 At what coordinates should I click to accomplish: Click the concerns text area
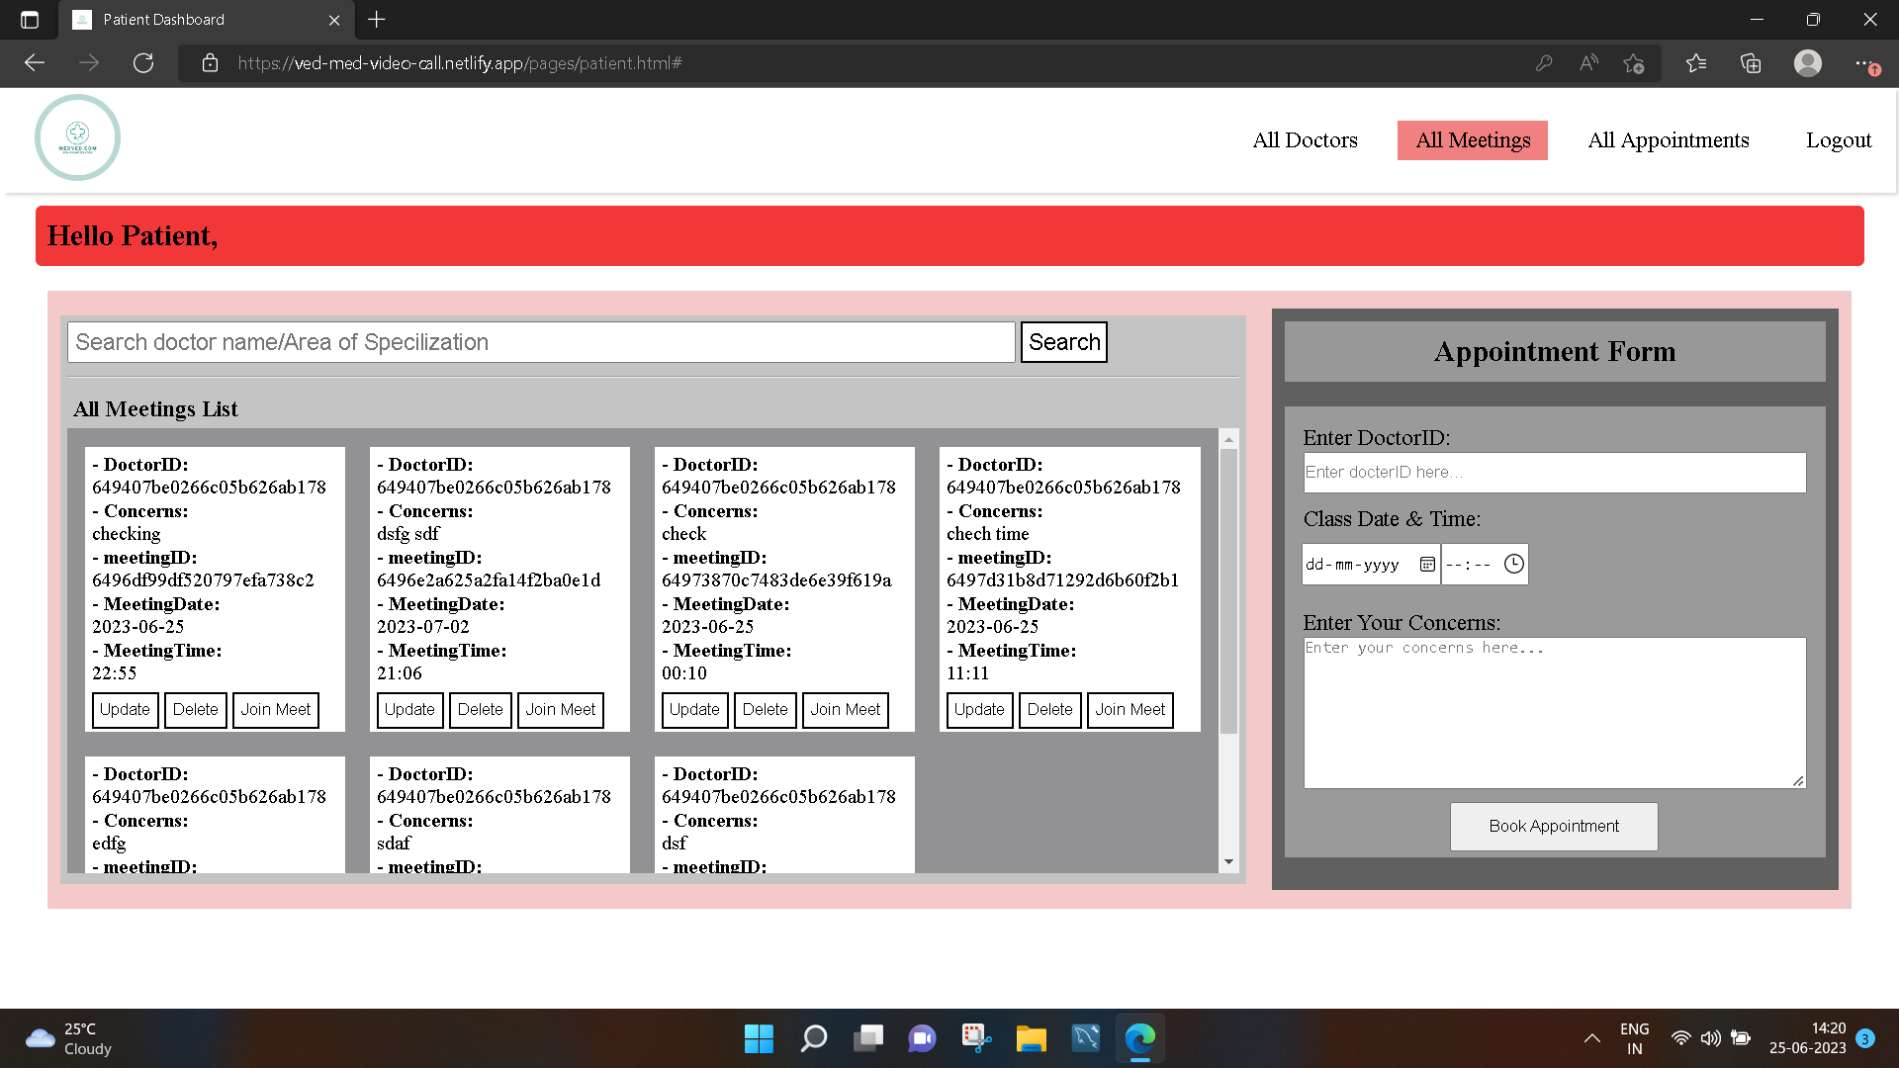tap(1555, 713)
